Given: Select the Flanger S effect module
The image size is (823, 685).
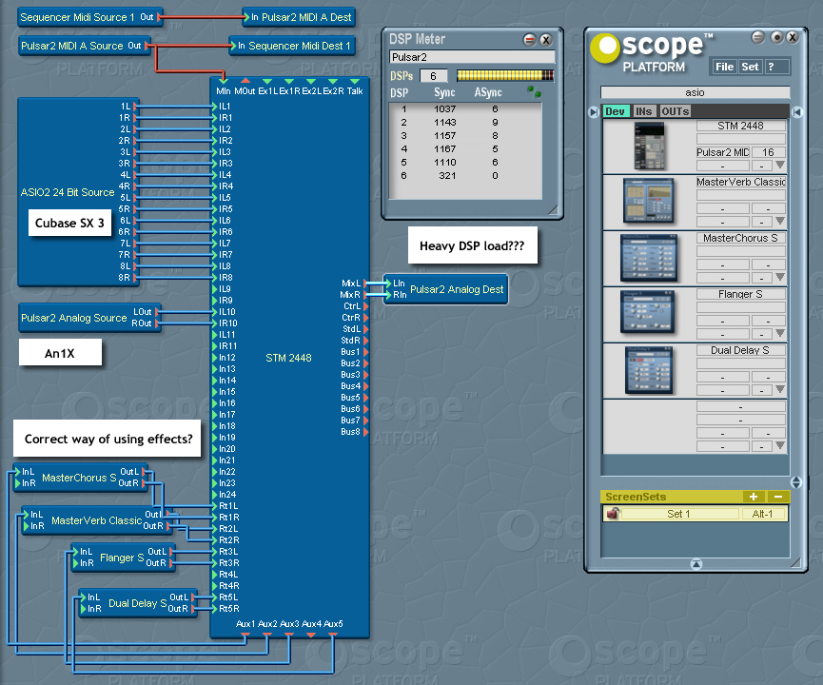Looking at the screenshot, I should 122,558.
